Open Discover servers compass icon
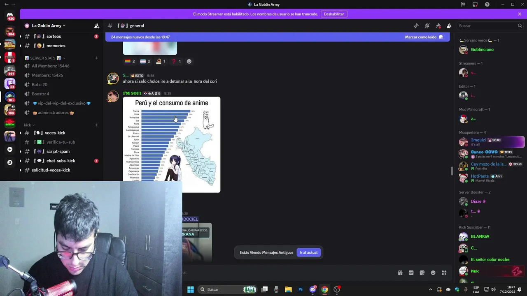The width and height of the screenshot is (527, 296). tap(10, 162)
